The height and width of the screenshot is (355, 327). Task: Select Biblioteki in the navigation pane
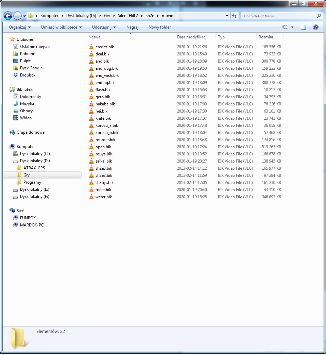point(22,89)
